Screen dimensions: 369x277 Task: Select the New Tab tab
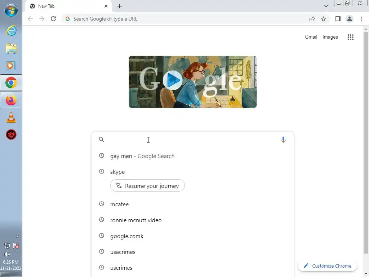68,6
